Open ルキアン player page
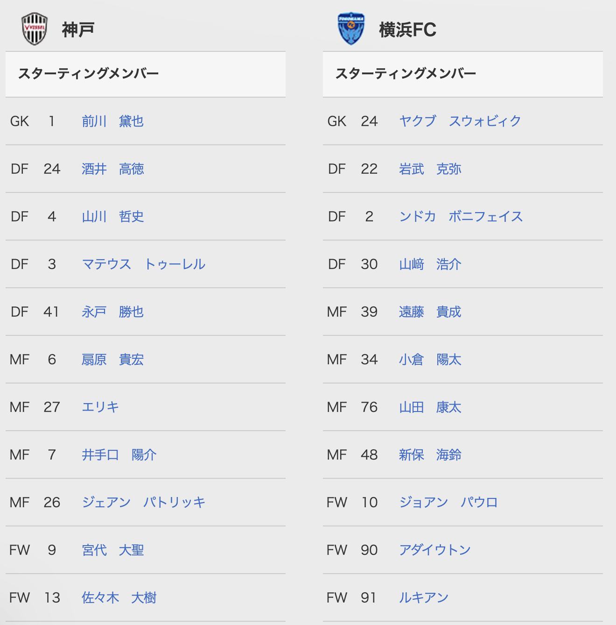Screen dimensions: 616x625 coord(424,598)
